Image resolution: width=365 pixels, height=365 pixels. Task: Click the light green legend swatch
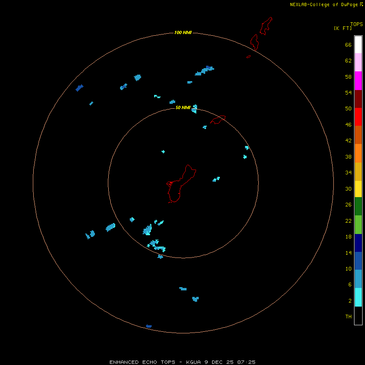[x=358, y=225]
